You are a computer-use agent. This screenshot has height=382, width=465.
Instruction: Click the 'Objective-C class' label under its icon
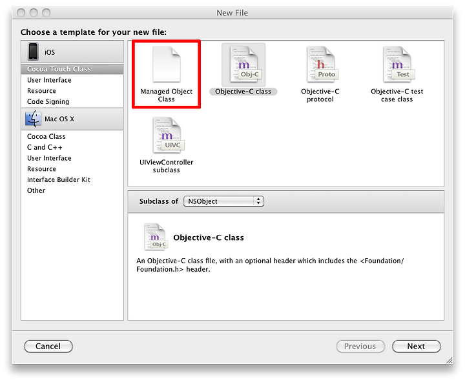pyautogui.click(x=243, y=92)
